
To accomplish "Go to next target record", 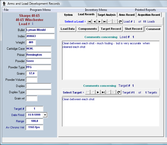I will (x=98, y=92).
